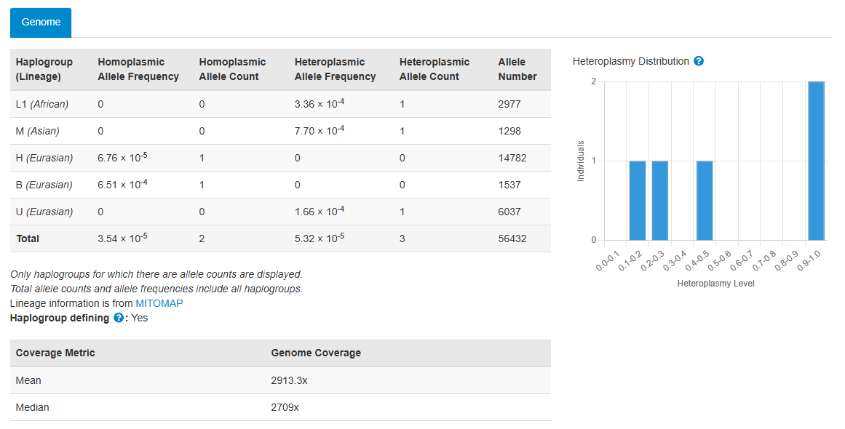Click the 0.2-0.3 heteroplasmy bar

click(660, 200)
